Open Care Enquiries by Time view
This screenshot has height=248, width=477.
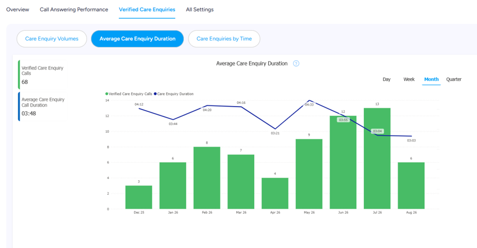pos(224,39)
